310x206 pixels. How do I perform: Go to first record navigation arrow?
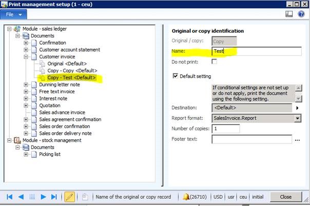coord(10,196)
